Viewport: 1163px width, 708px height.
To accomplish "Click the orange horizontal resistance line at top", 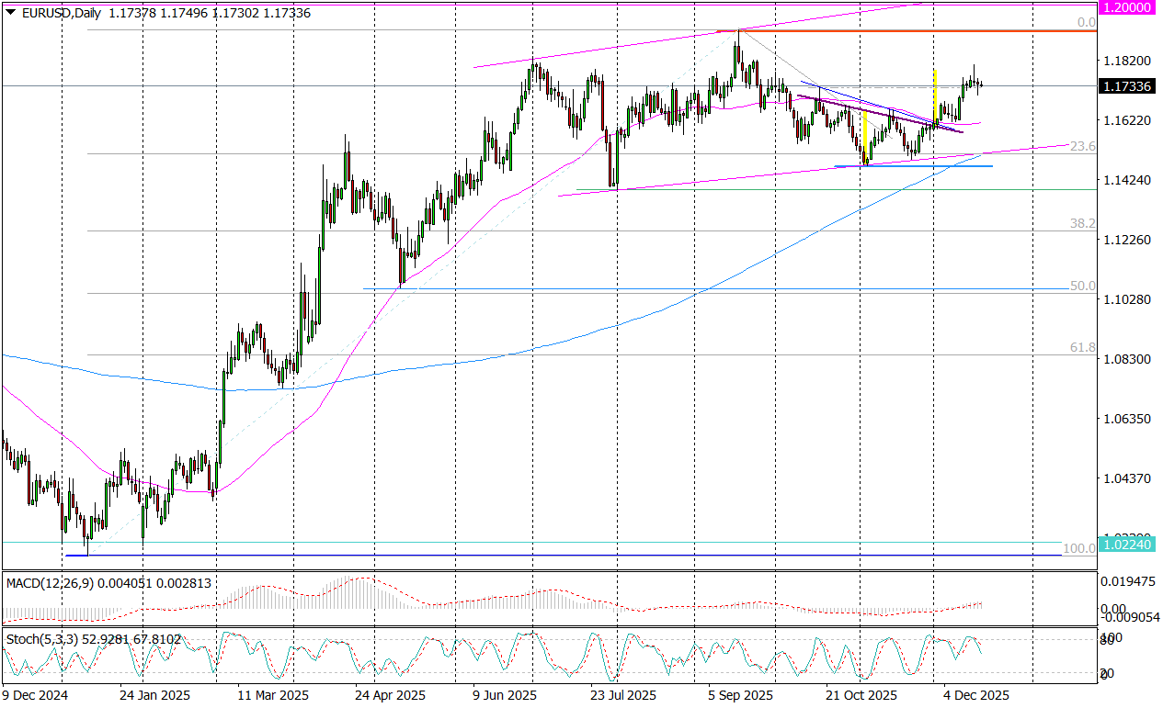I will coord(919,31).
